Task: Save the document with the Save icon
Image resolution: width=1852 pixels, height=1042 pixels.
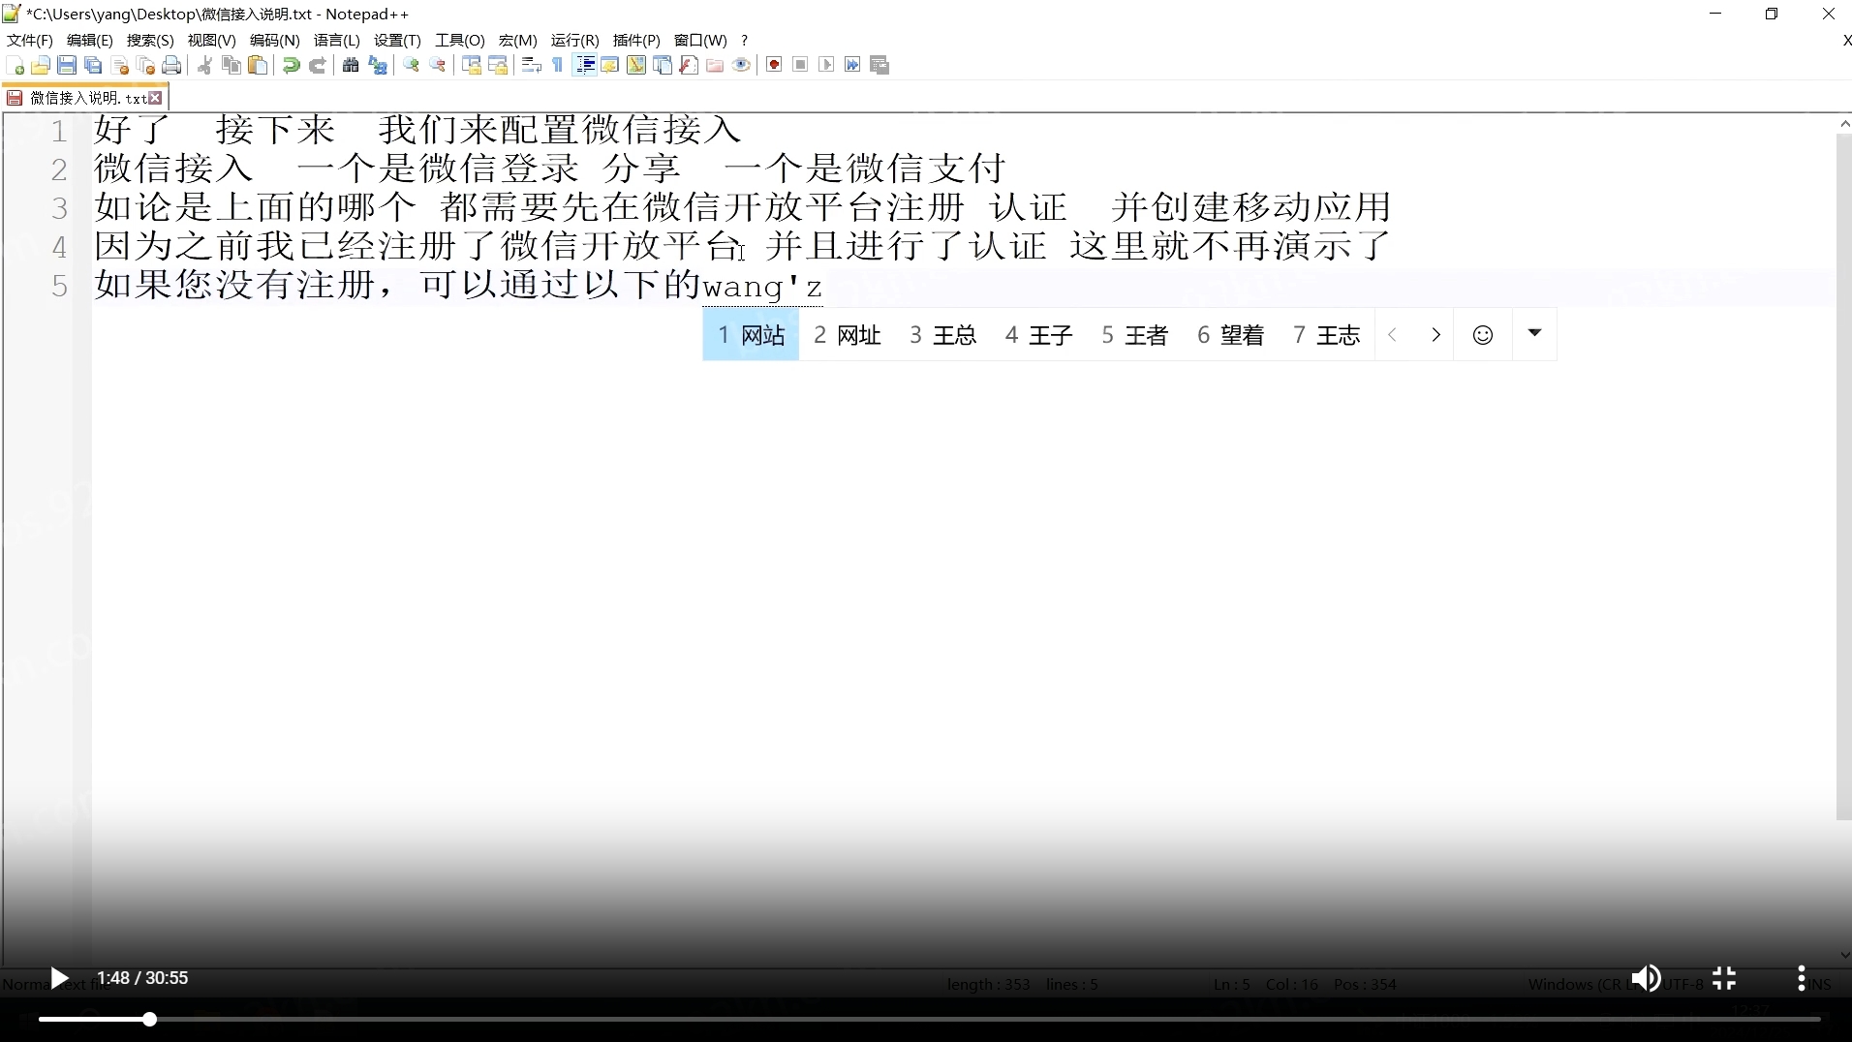Action: 67,65
